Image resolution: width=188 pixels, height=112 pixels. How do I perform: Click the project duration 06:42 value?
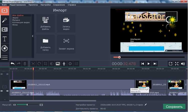103,108
